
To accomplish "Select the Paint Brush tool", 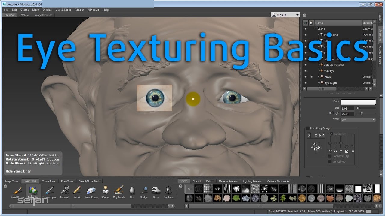I will click(17, 192).
